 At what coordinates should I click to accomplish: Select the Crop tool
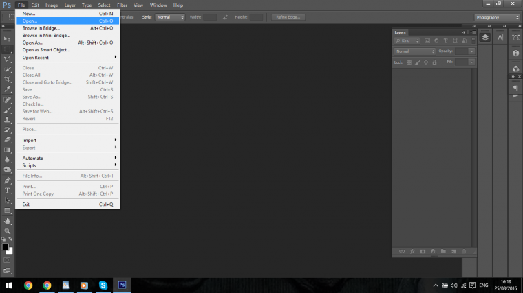(7, 79)
